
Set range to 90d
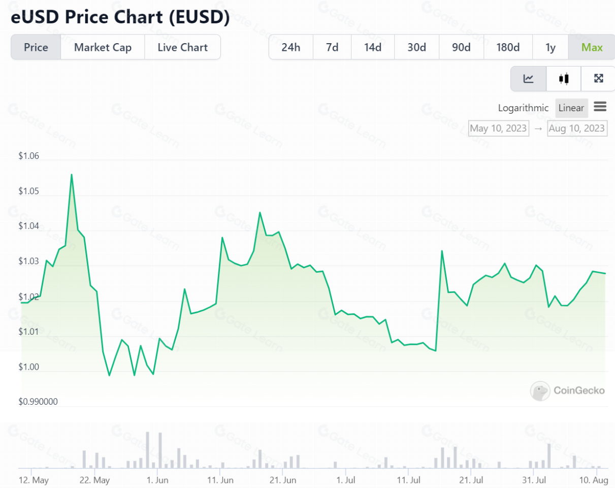[461, 48]
